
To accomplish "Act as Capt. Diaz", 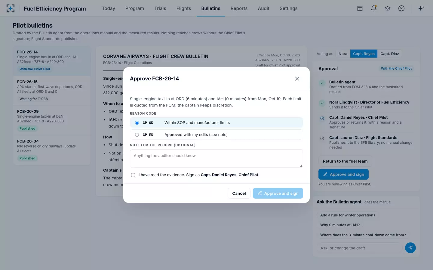I will (x=390, y=54).
